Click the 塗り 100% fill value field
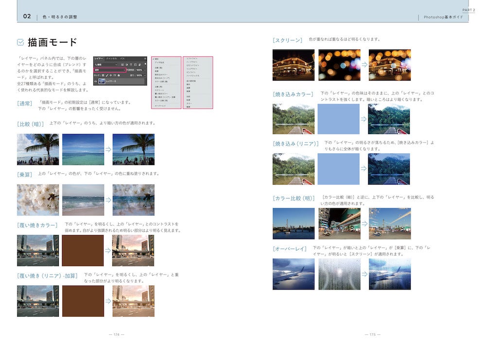Screen dimensions: 486x343 [x=139, y=75]
